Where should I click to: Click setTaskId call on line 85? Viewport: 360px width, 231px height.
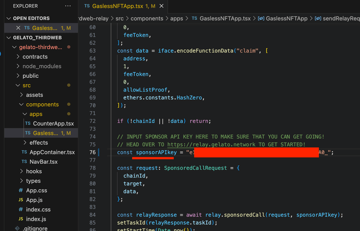click(x=131, y=223)
